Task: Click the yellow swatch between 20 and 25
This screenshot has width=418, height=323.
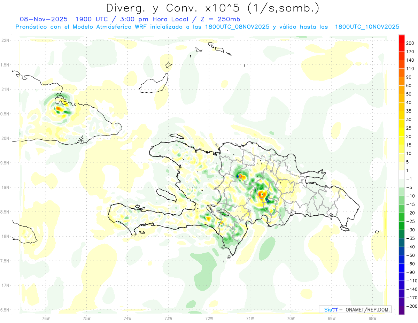Action: (x=402, y=132)
